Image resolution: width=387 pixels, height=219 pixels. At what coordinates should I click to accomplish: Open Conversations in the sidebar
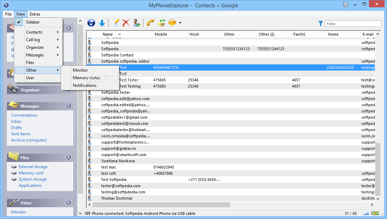(24, 115)
